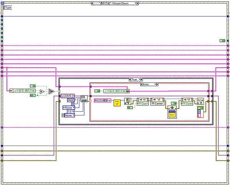Click the FP.Center invoke node
Screen dimensions: 230x185
click(x=157, y=101)
